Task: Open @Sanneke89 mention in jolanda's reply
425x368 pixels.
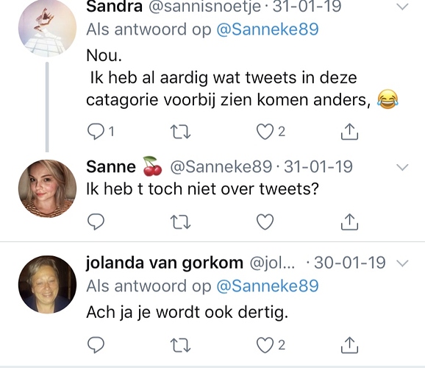Action: click(268, 286)
